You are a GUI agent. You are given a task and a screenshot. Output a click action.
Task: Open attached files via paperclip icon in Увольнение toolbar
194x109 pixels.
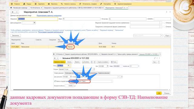[95, 62]
